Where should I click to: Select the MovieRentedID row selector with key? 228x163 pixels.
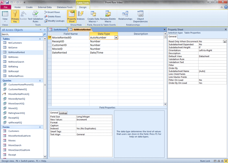[x=50, y=38]
